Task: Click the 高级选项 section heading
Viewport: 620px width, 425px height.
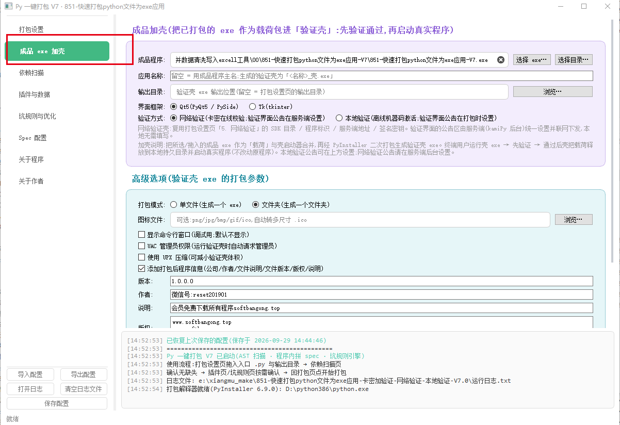Action: pos(200,178)
